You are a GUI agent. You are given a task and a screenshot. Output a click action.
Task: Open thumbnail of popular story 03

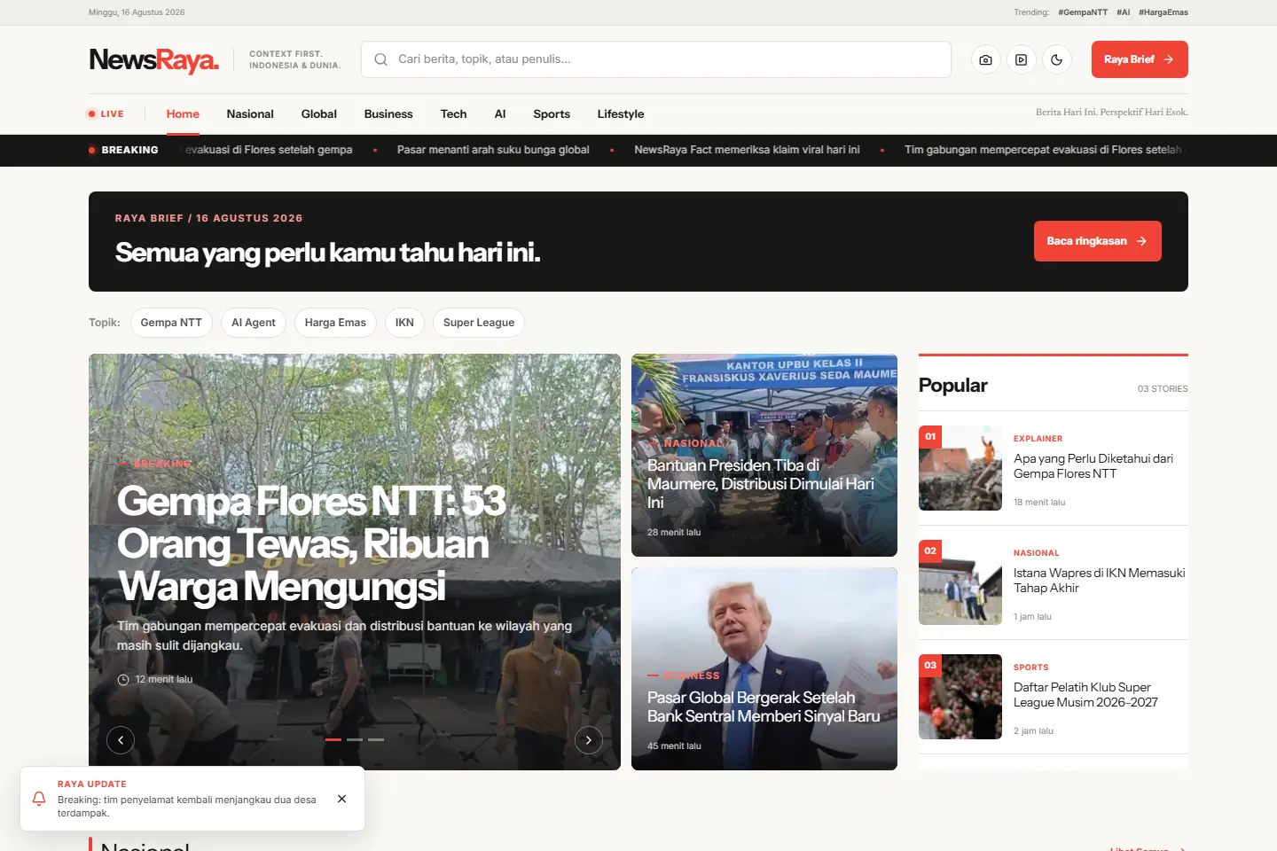[x=960, y=697]
